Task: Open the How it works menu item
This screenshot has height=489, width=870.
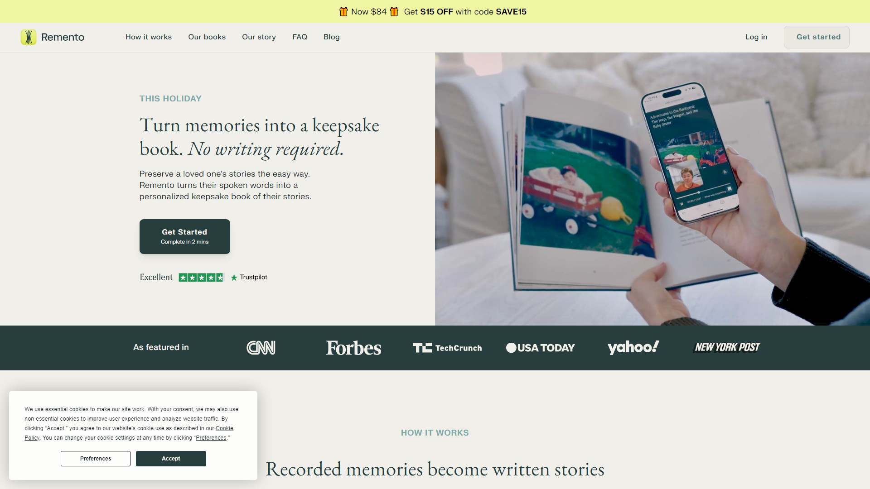Action: [148, 37]
